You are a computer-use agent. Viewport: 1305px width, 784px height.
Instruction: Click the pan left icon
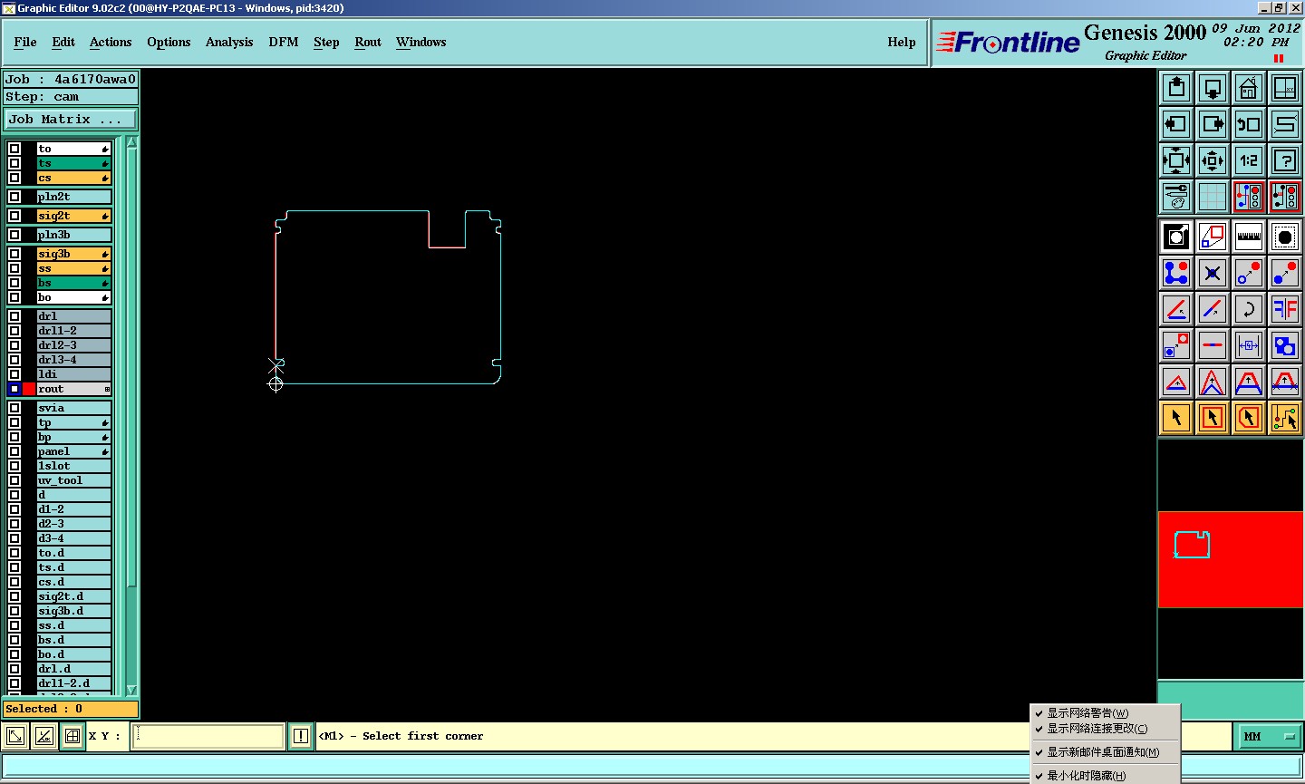[1176, 124]
